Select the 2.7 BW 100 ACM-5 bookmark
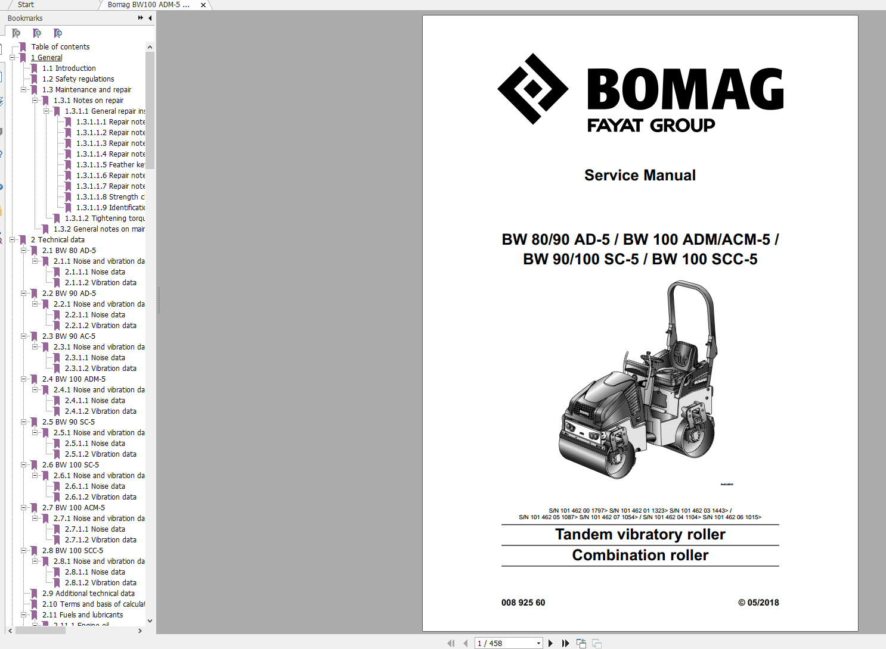The image size is (886, 649). (x=73, y=508)
